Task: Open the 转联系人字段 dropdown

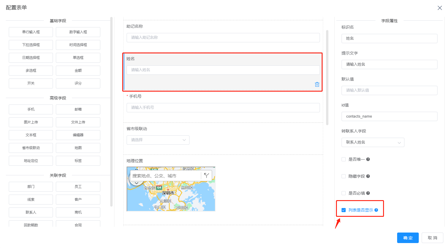Action: click(373, 142)
